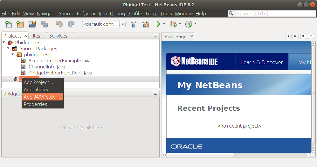Screen dimensions: 317x167
Task: Open the configuration dropdown
Action: coord(123,24)
